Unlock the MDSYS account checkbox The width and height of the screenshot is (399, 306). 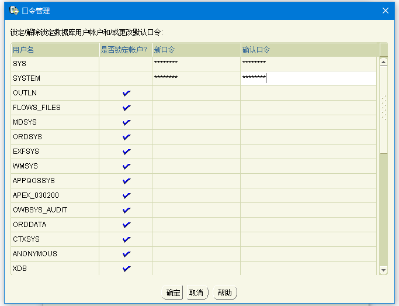tap(126, 122)
